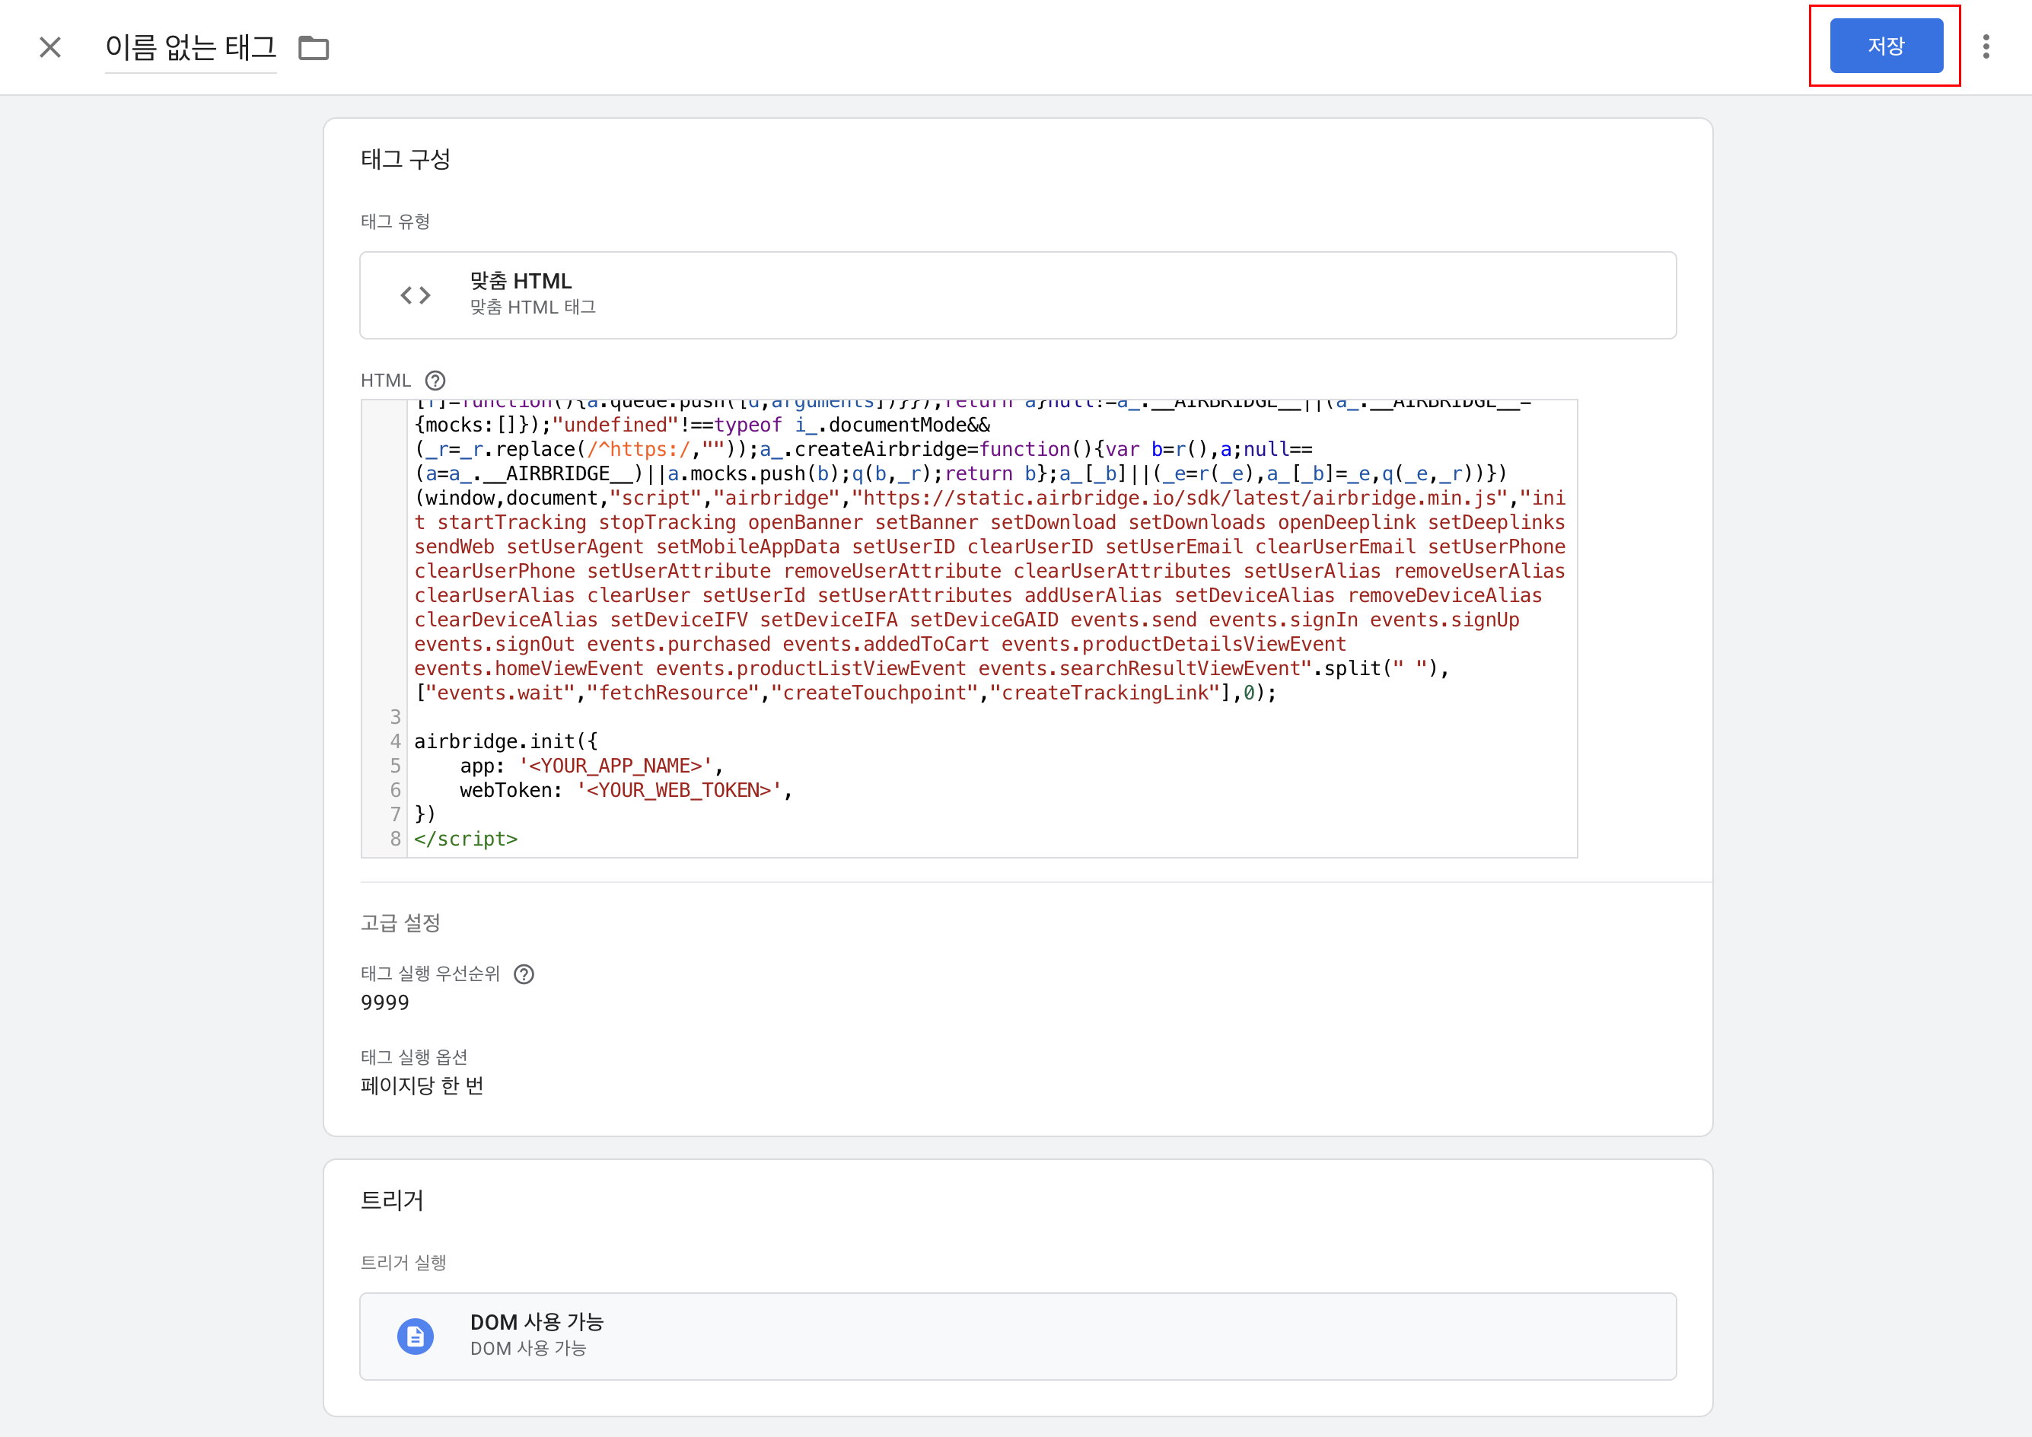The height and width of the screenshot is (1437, 2032).
Task: Click the blue 저장 save button
Action: (1886, 46)
